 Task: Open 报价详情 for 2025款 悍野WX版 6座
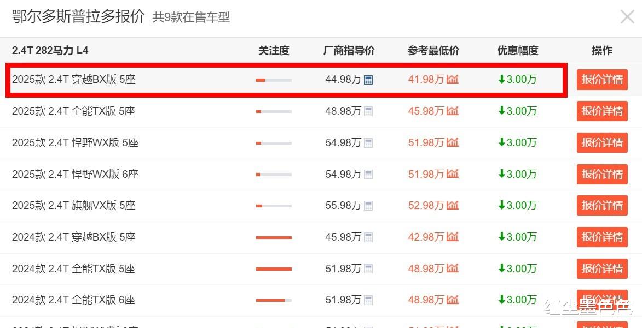click(602, 175)
